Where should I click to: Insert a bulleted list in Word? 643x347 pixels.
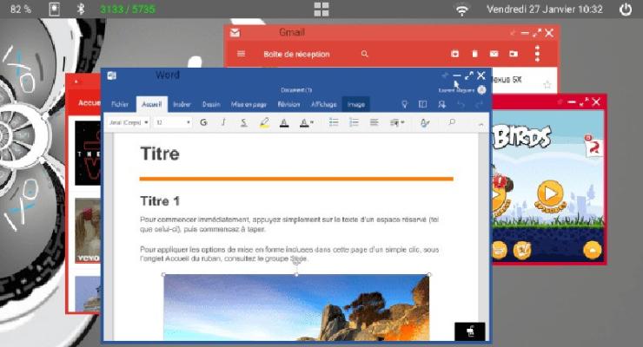[334, 122]
